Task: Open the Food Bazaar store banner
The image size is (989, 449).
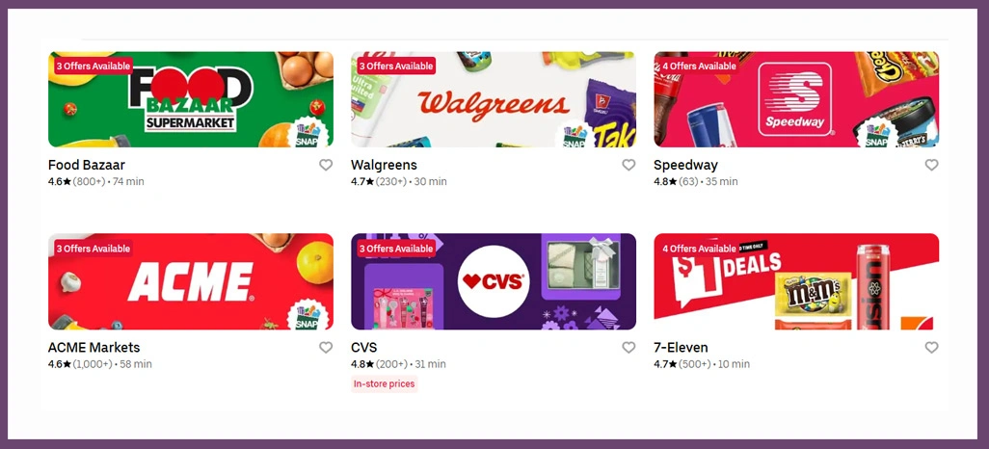Action: (x=191, y=99)
